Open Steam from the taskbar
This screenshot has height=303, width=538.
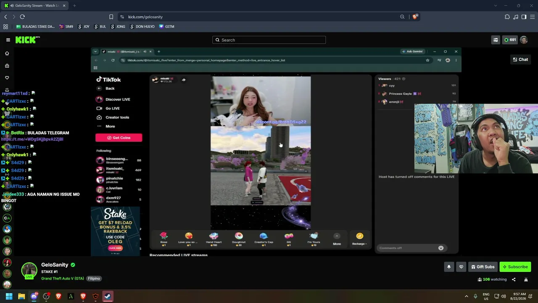pos(108,296)
